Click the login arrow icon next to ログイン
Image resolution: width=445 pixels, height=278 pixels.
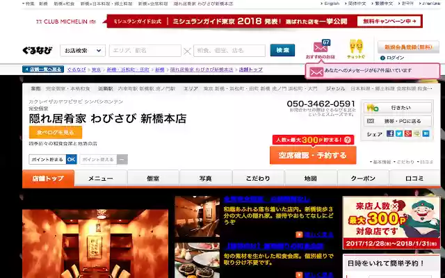pos(382,58)
